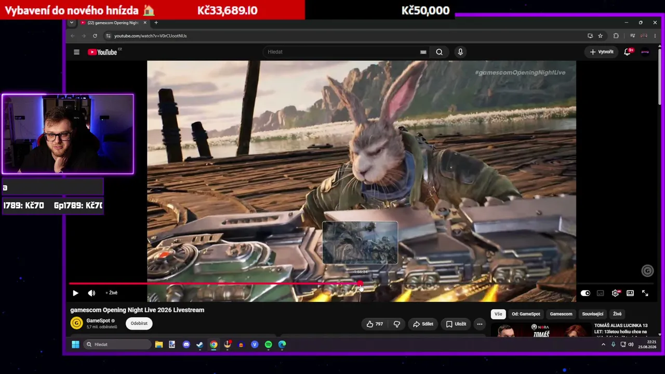This screenshot has width=665, height=374.
Task: Open the TOMÁŠ ALIAS LUCINKA recommended thumbnail
Action: [x=542, y=329]
